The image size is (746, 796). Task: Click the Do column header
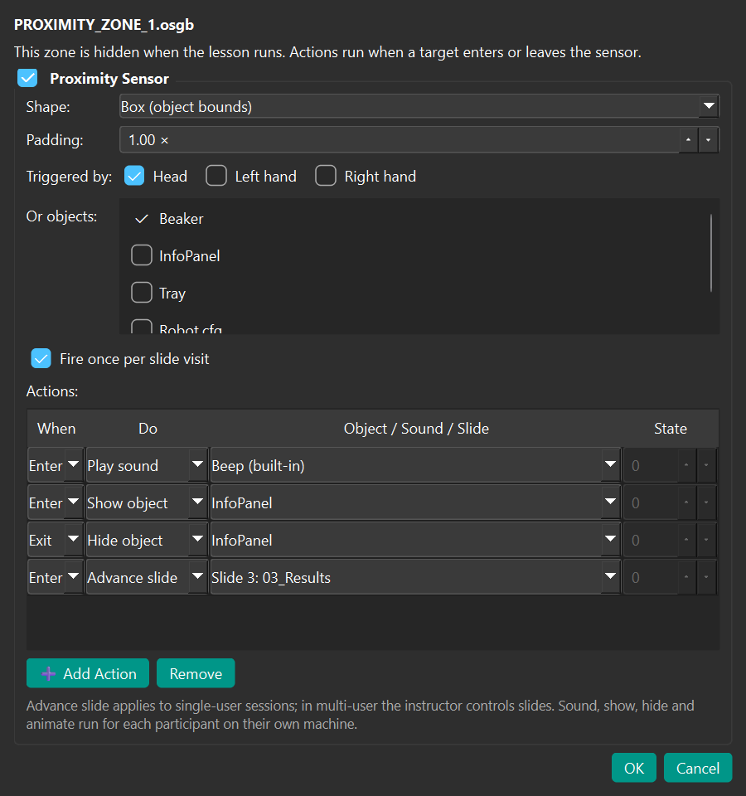[148, 429]
